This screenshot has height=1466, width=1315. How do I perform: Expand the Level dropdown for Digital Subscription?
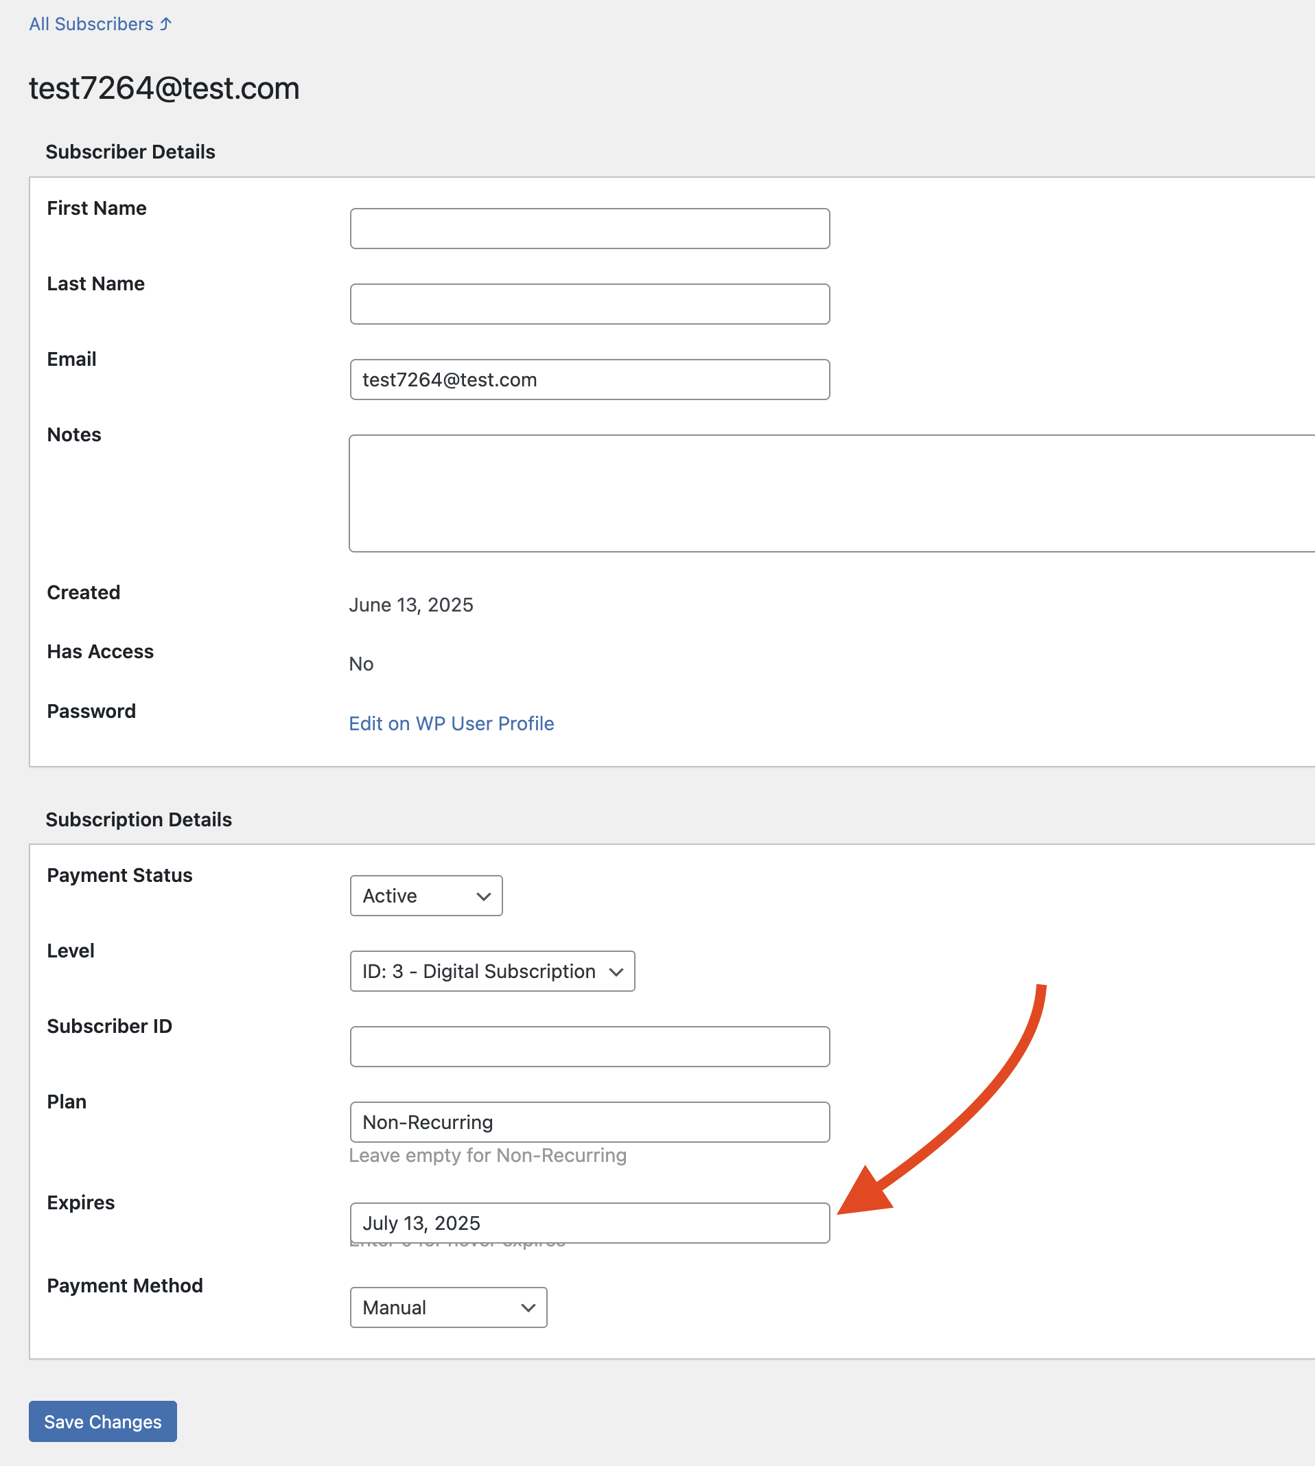point(492,971)
